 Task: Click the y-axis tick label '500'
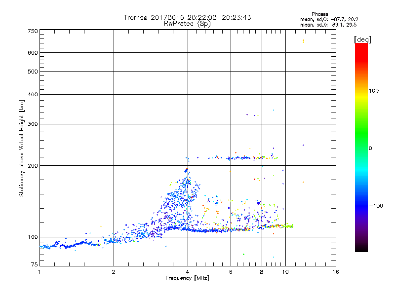coord(33,72)
